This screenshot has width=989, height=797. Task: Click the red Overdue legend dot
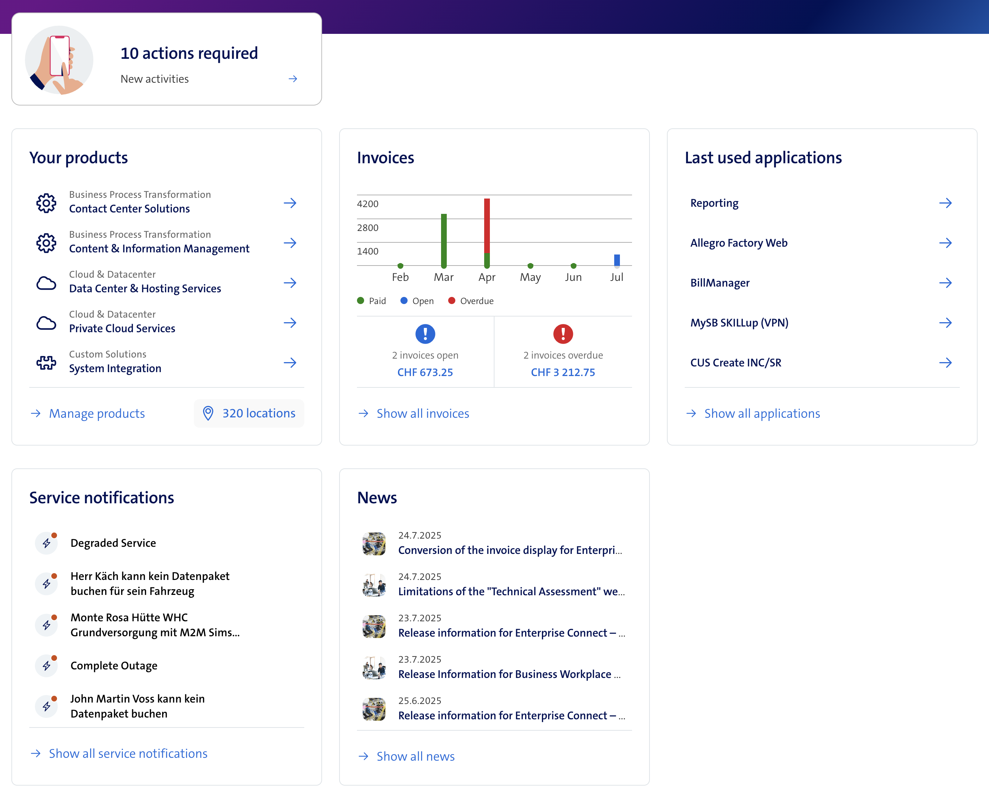(x=452, y=301)
